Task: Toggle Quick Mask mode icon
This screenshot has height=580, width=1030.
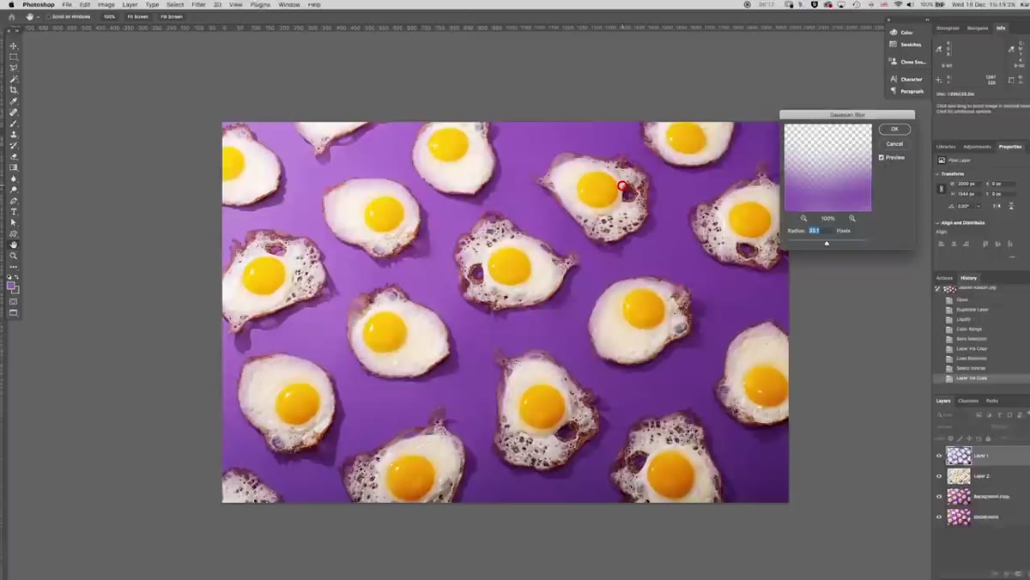Action: coord(13,302)
